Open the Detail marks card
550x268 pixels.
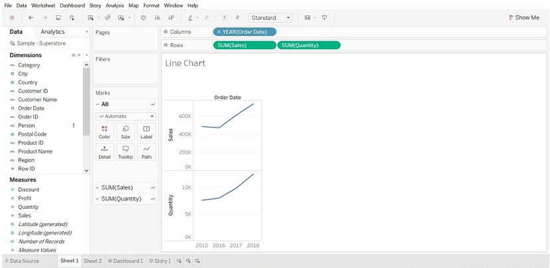(x=104, y=152)
